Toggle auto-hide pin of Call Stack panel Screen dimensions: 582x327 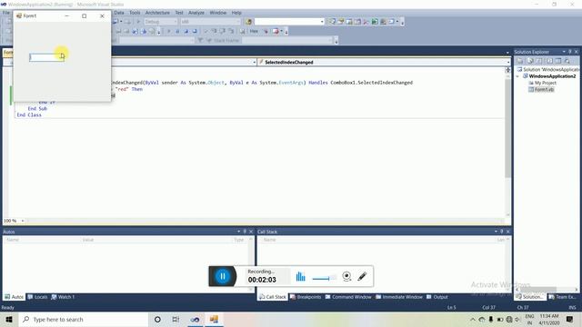502,232
